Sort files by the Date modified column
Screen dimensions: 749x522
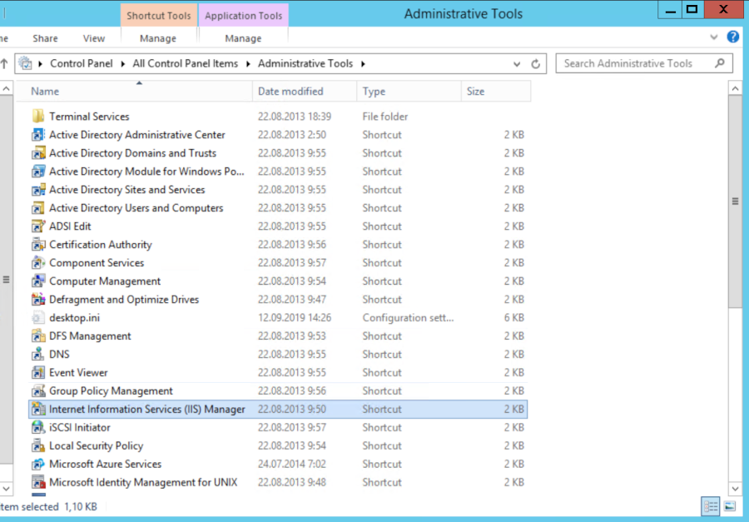290,92
